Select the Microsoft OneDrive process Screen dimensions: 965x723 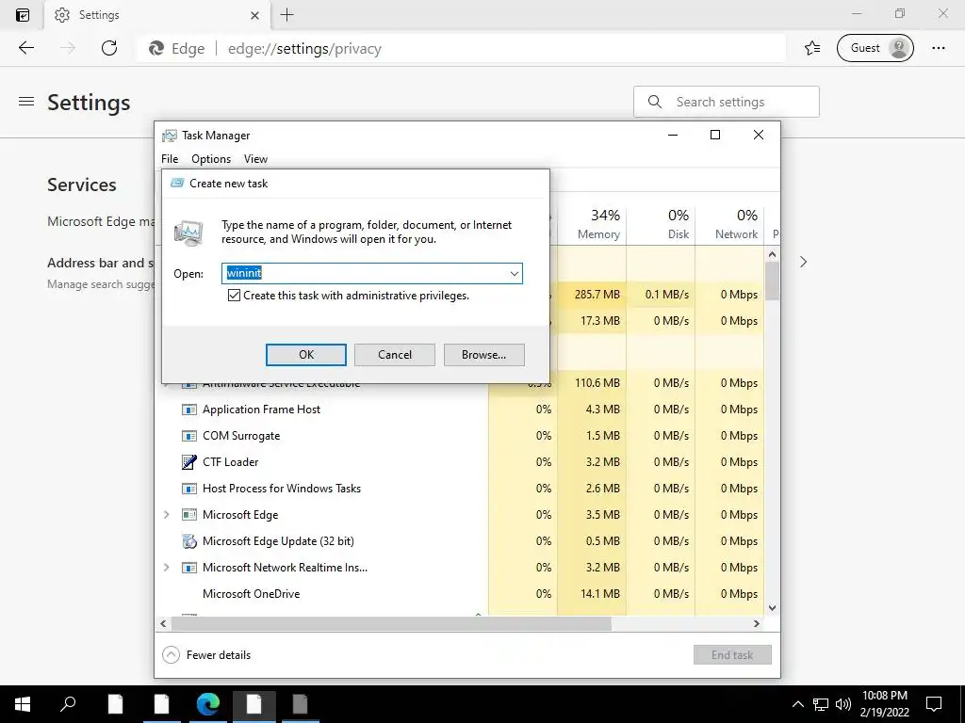click(251, 594)
